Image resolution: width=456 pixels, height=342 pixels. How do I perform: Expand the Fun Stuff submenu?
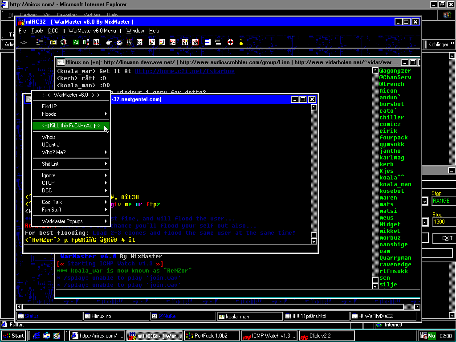71,210
